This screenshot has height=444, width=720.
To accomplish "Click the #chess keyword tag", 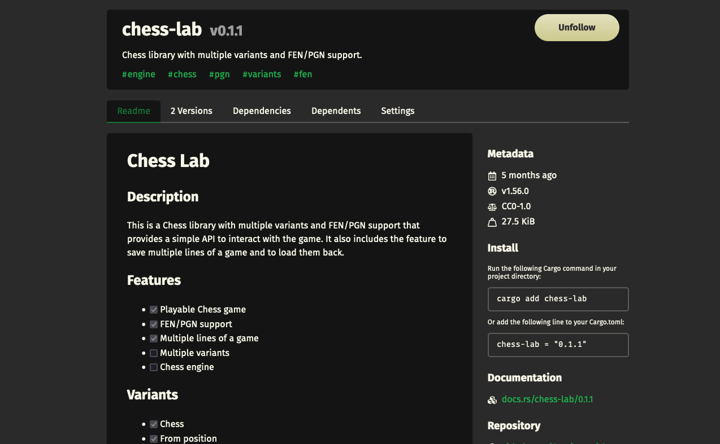I will [x=182, y=74].
